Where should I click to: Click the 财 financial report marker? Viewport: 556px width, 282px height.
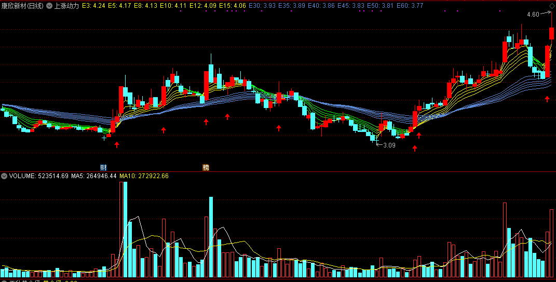point(103,167)
